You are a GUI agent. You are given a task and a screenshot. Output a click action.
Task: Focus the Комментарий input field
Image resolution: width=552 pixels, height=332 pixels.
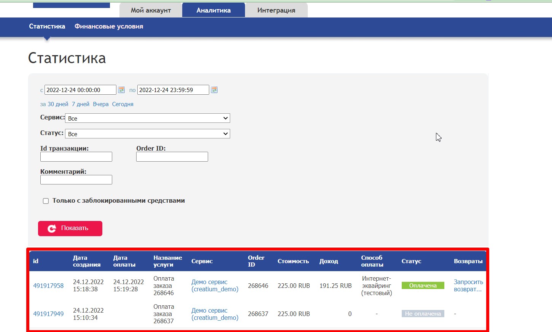(76, 180)
